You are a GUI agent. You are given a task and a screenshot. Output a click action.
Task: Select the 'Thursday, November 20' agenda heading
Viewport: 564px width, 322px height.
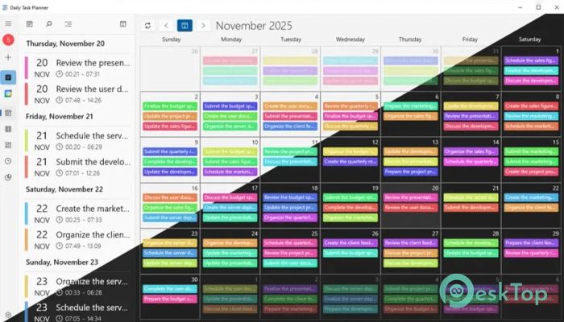click(x=65, y=43)
